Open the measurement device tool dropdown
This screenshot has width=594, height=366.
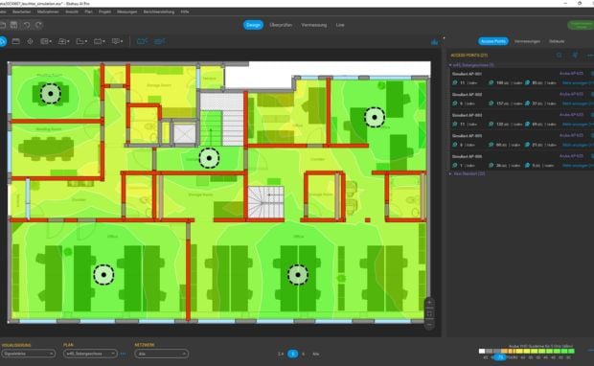pyautogui.click(x=100, y=41)
